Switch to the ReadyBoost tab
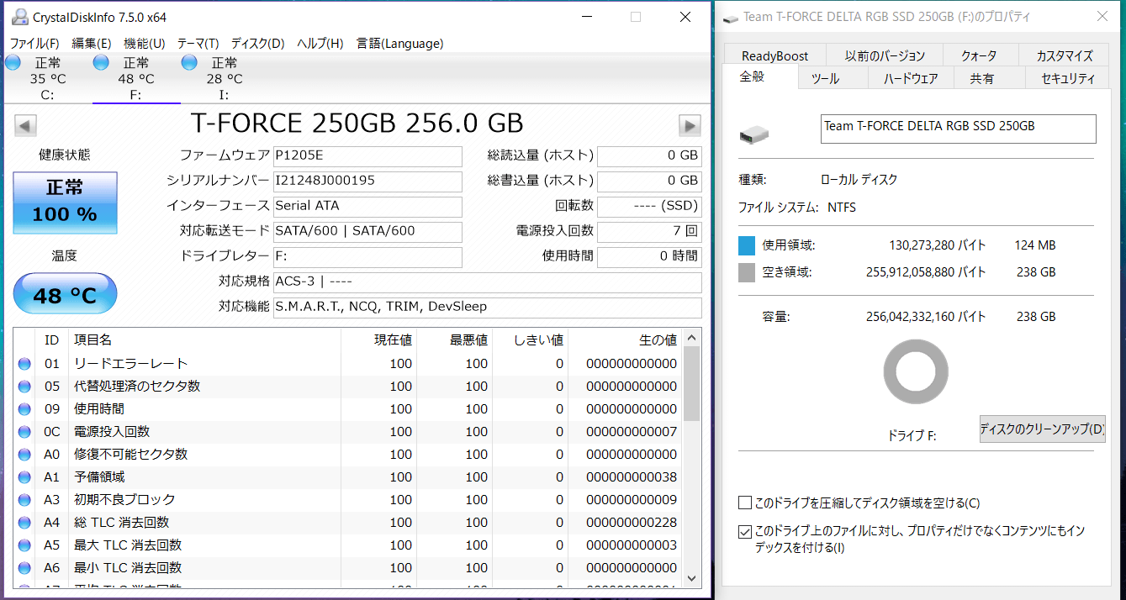1126x600 pixels. pos(774,55)
